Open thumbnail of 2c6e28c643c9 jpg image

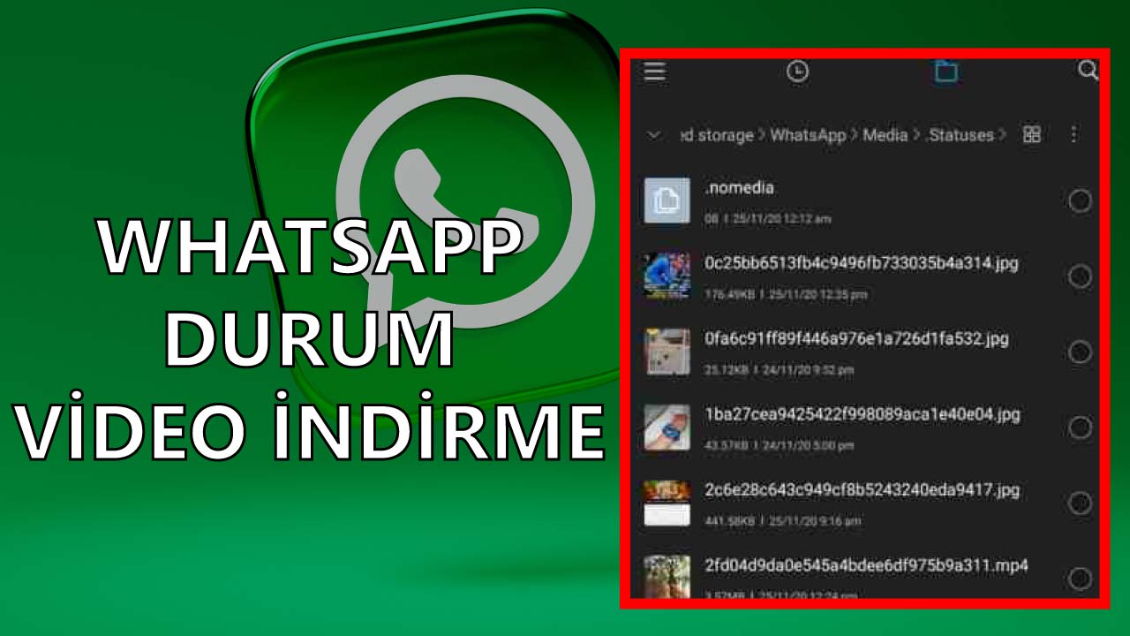[x=666, y=503]
